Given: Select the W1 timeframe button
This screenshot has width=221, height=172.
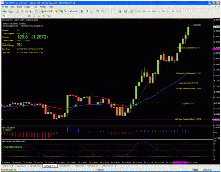Looking at the screenshot, I should coord(173,11).
